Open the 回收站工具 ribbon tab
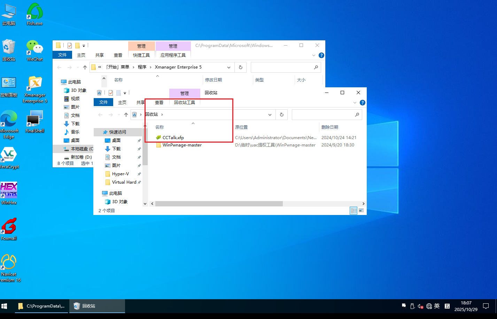497x319 pixels. tap(185, 103)
